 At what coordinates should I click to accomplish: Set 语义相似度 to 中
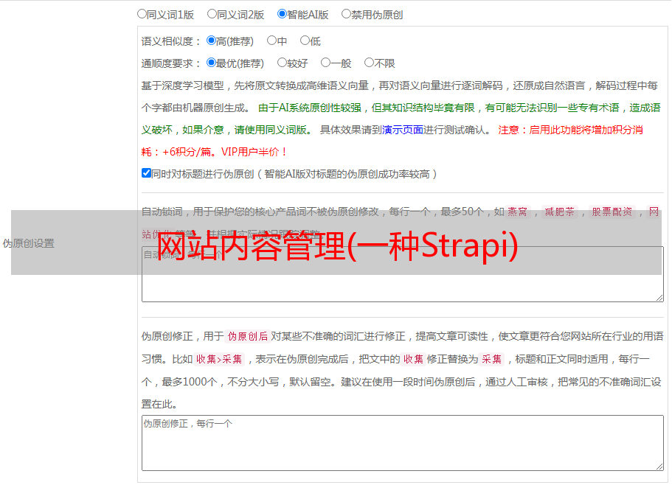271,41
